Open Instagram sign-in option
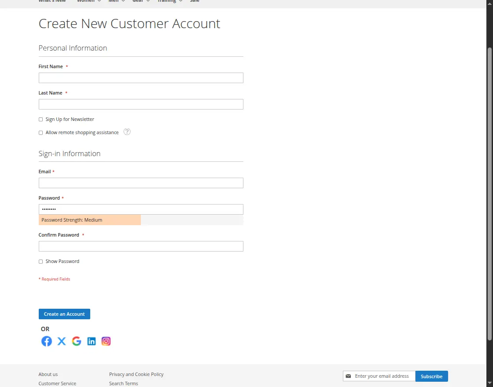The image size is (493, 387). [x=106, y=341]
